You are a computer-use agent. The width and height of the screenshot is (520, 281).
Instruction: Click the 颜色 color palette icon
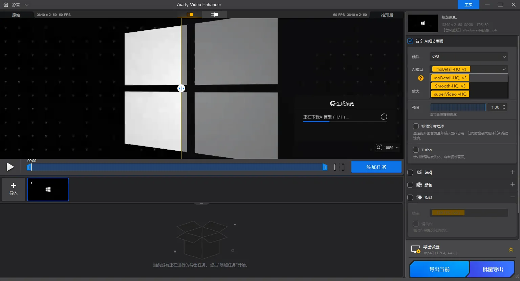coord(419,184)
